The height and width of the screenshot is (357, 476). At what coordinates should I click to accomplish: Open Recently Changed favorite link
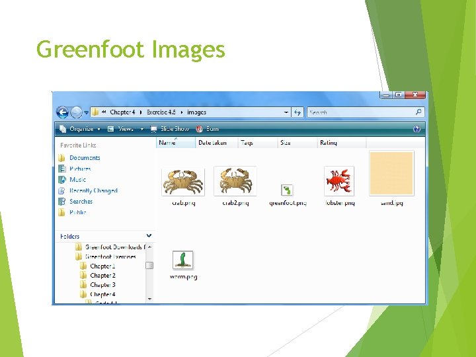(x=93, y=190)
